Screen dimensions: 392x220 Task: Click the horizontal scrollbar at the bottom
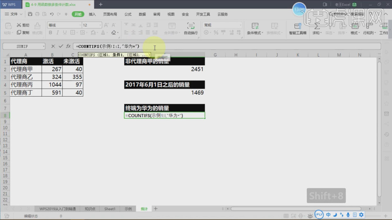click(296, 209)
